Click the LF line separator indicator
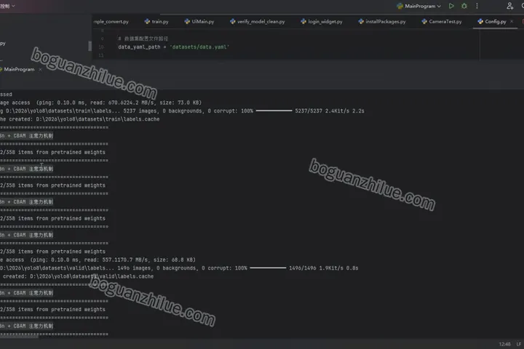The width and height of the screenshot is (524, 349). pos(519,344)
